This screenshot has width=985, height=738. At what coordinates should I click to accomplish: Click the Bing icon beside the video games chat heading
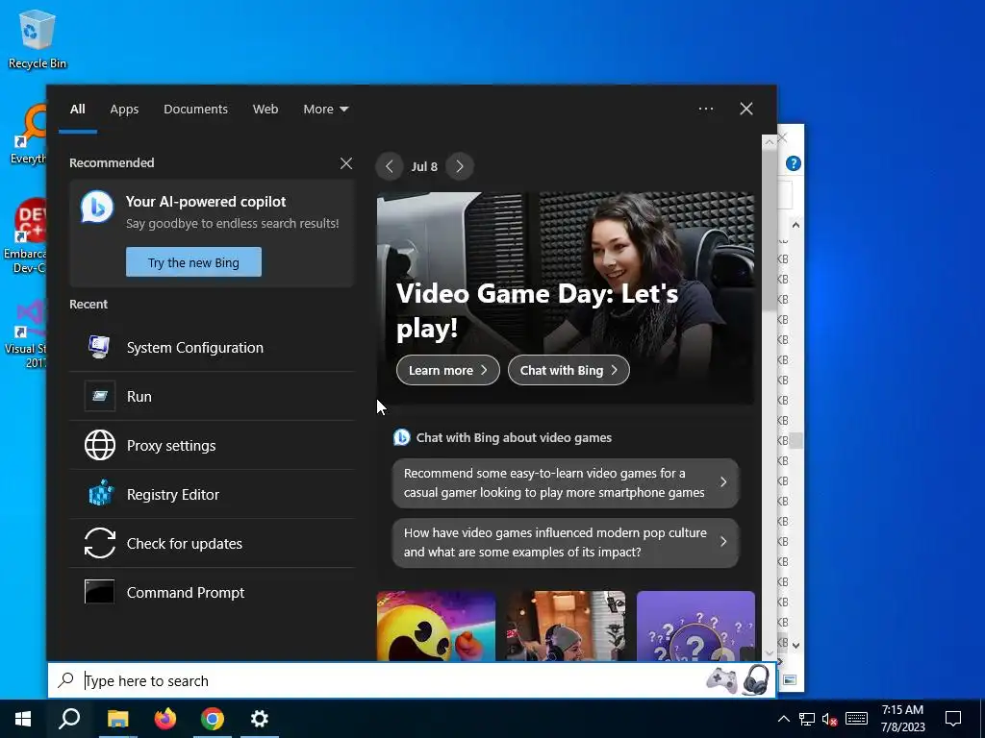(401, 437)
